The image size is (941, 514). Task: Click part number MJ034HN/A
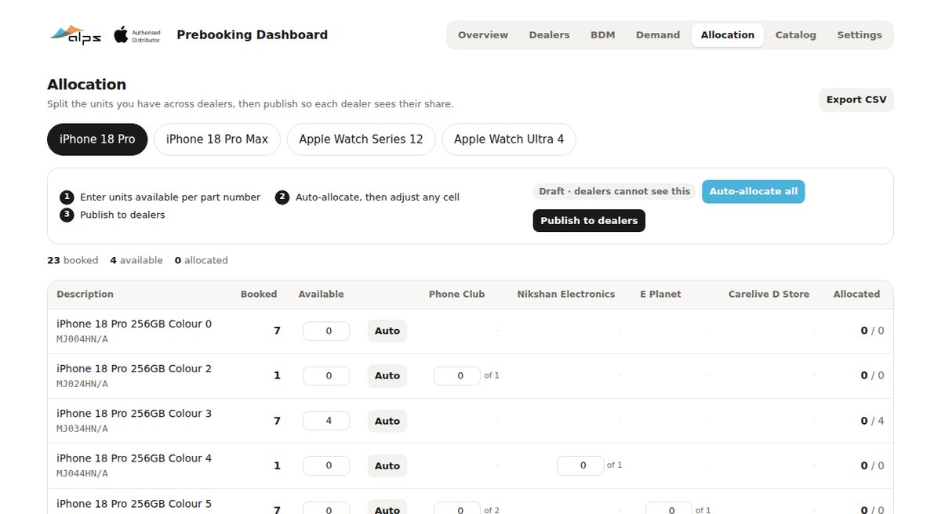coord(82,429)
